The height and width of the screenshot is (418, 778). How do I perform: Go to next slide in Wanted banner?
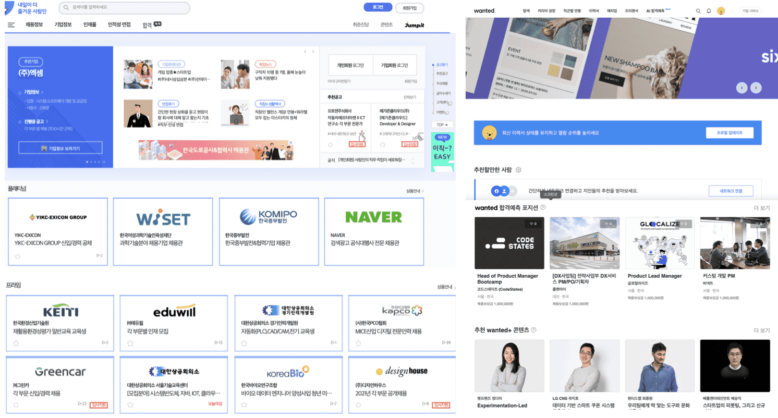(x=756, y=88)
